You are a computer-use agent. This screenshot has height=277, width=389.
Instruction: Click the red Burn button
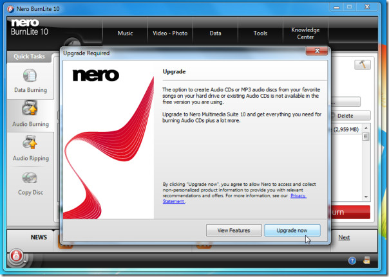[350, 212]
